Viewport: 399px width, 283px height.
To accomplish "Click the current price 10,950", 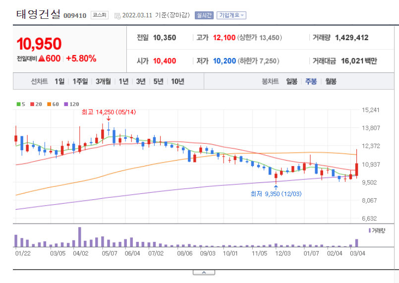I will (x=39, y=44).
